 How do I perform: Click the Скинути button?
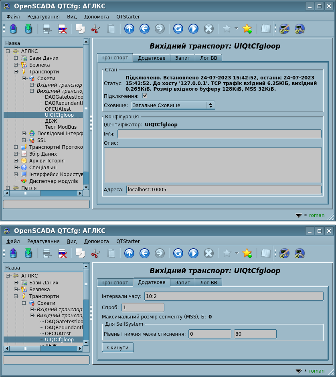[x=117, y=347]
